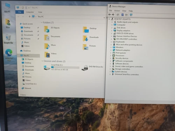Click 3D Objects under This PC tree
Viewport: 175px width, 131px height.
29,59
